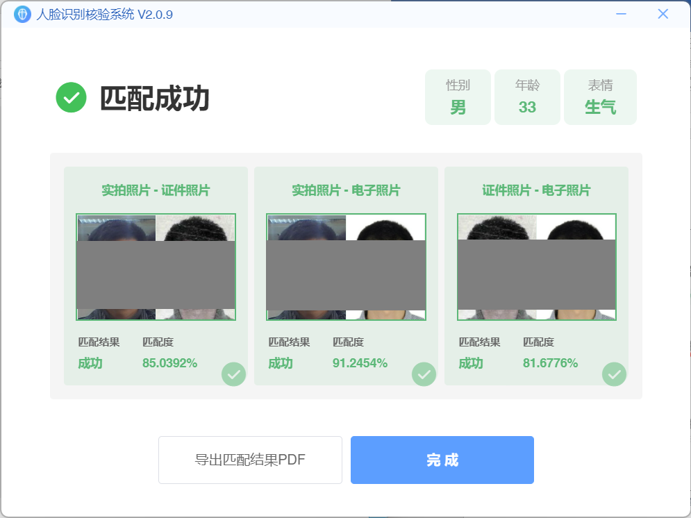Viewport: 691px width, 518px height.
Task: Click the app logo icon in title bar
Action: pos(22,14)
